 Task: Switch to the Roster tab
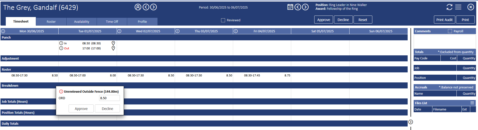[51, 22]
